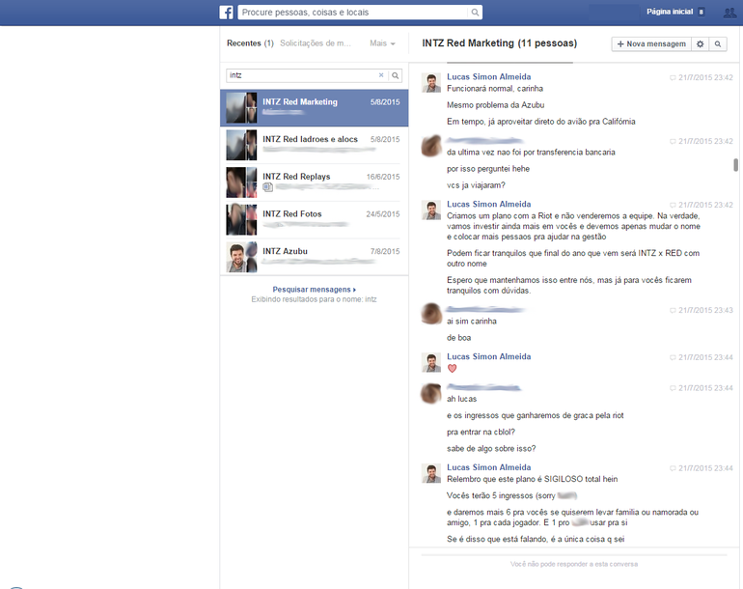Image resolution: width=743 pixels, height=589 pixels.
Task: Click message 'Relembro que este plano é SIGILOSO total hein'
Action: 532,480
